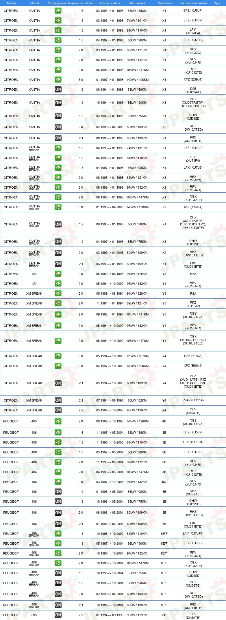Click petrol icon in Citroen XM 97kW RFV row
Screen dimensions: 226x620
[x=58, y=284]
